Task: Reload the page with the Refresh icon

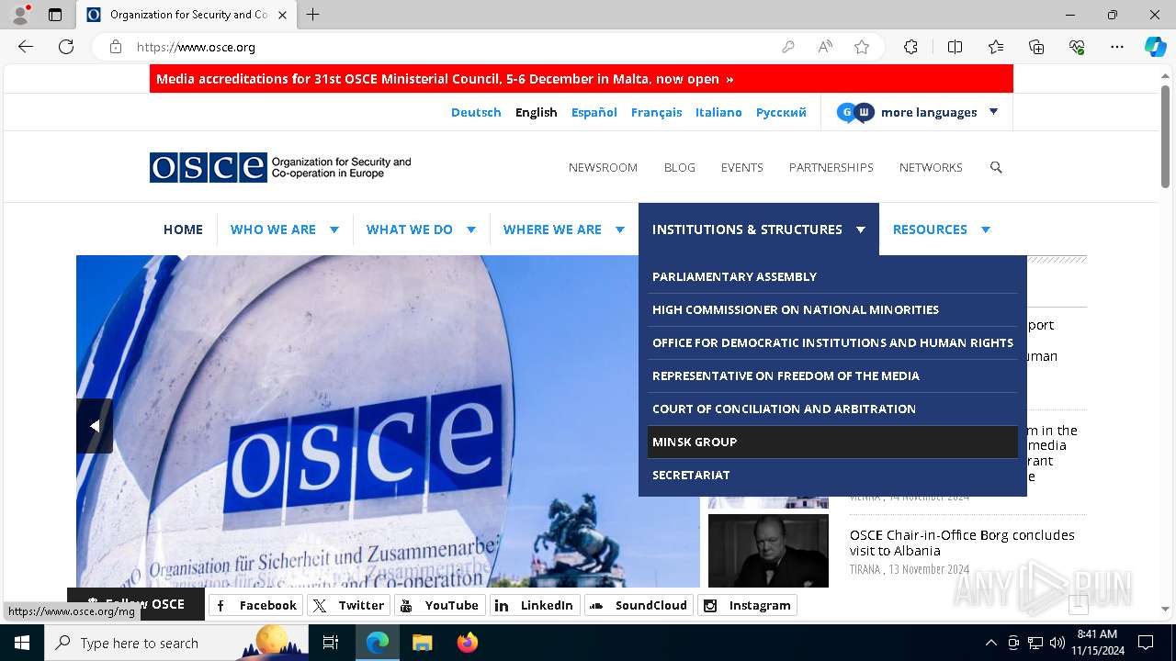Action: (66, 47)
